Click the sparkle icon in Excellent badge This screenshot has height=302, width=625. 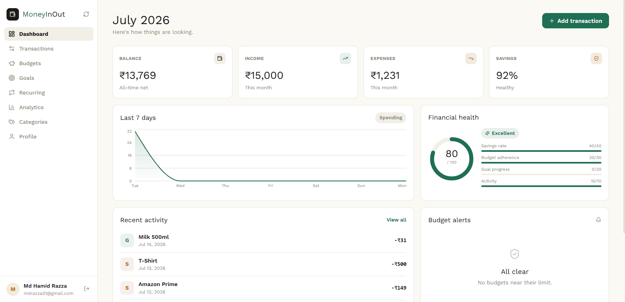(x=487, y=133)
